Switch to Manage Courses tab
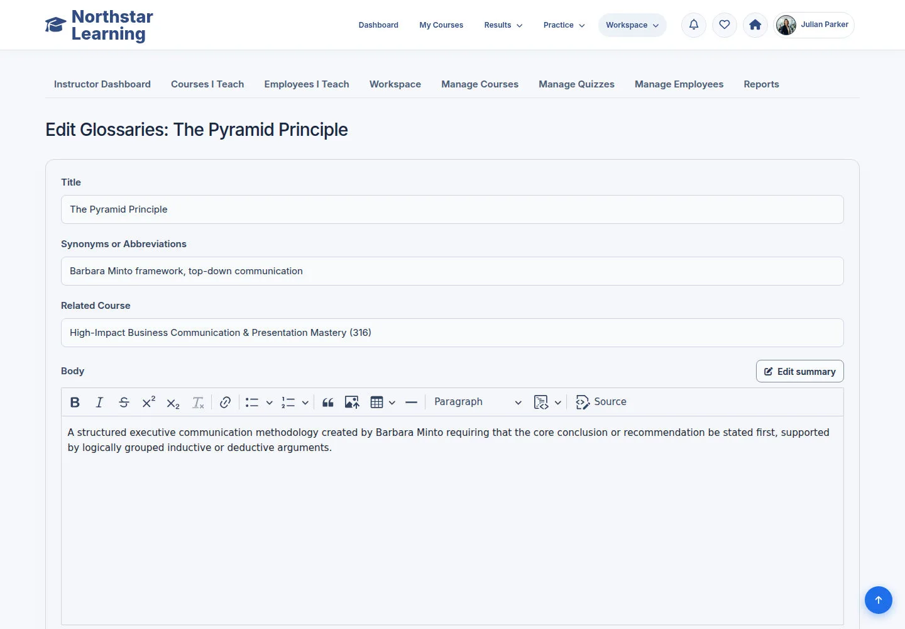Viewport: 905px width, 629px height. tap(480, 84)
